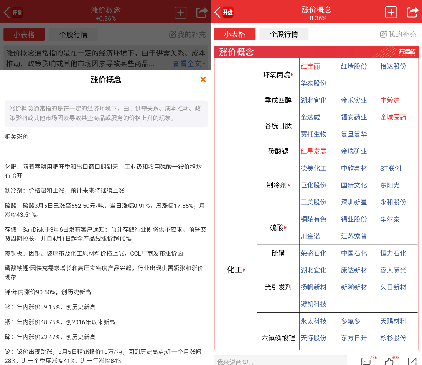Tap the share icon beside the thumbs-up
This screenshot has width=422, height=365.
click(x=412, y=361)
